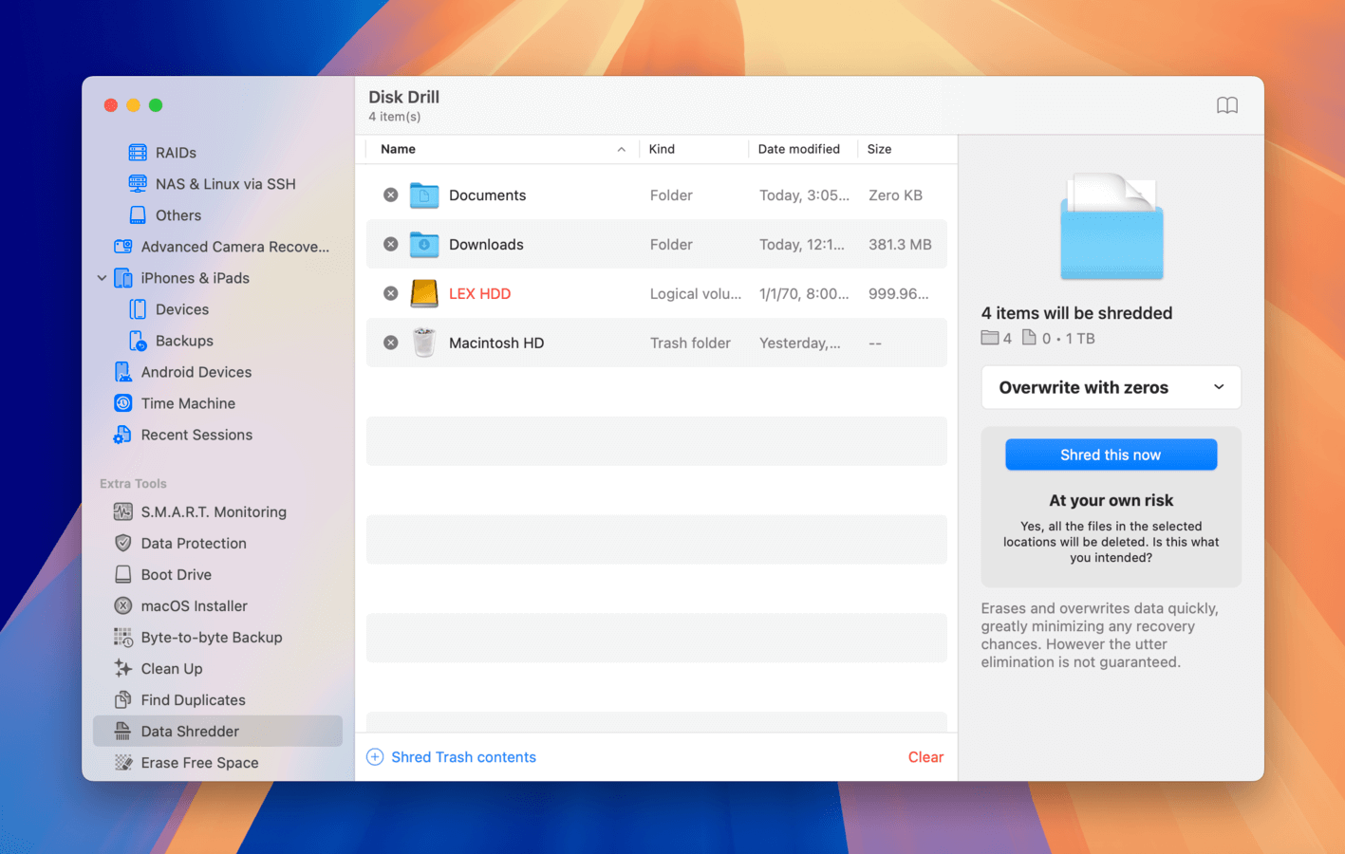Click the S.M.A.R.T. Monitoring icon
Image resolution: width=1345 pixels, height=854 pixels.
123,512
